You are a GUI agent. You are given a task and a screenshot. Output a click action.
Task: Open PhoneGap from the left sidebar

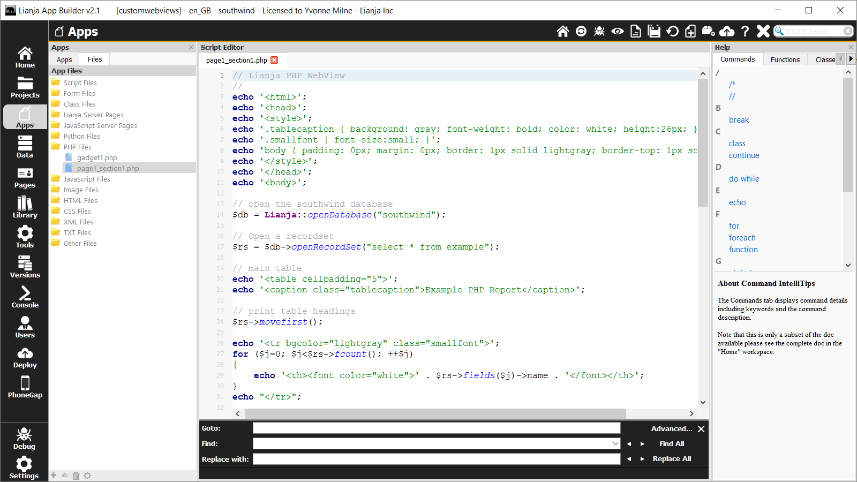click(25, 387)
